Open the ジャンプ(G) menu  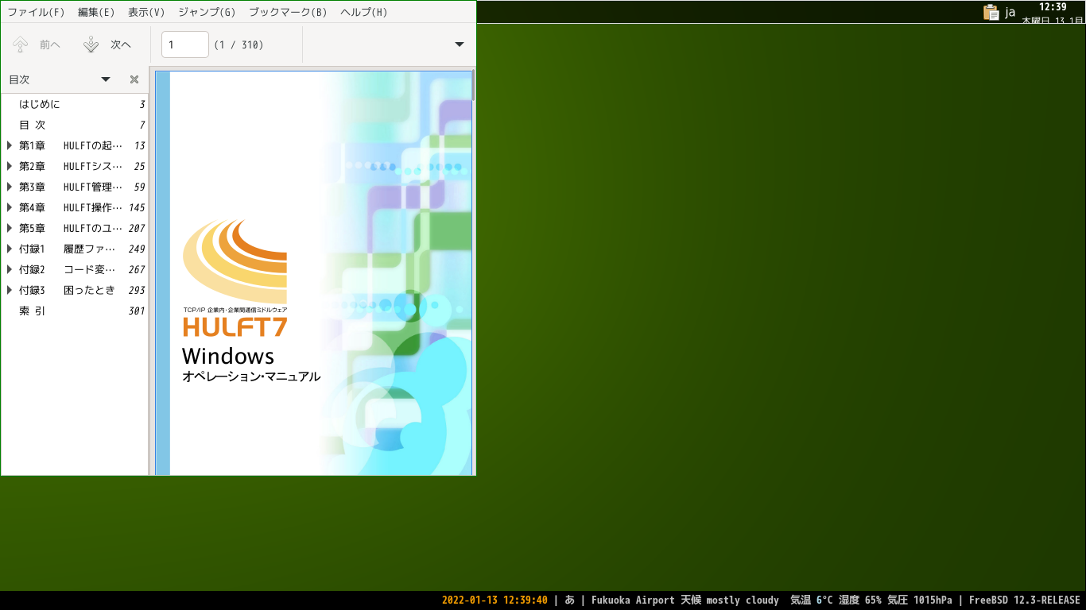click(207, 12)
